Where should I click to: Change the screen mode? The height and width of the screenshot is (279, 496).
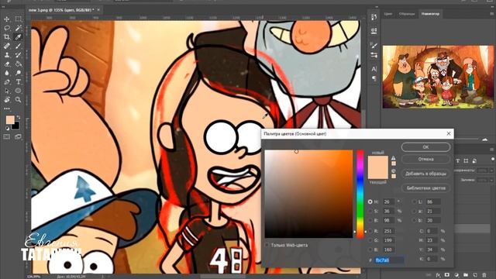click(18, 136)
